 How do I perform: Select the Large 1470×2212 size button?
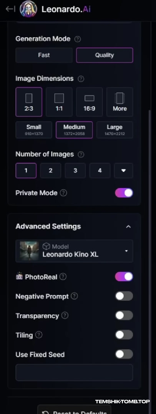(x=115, y=130)
